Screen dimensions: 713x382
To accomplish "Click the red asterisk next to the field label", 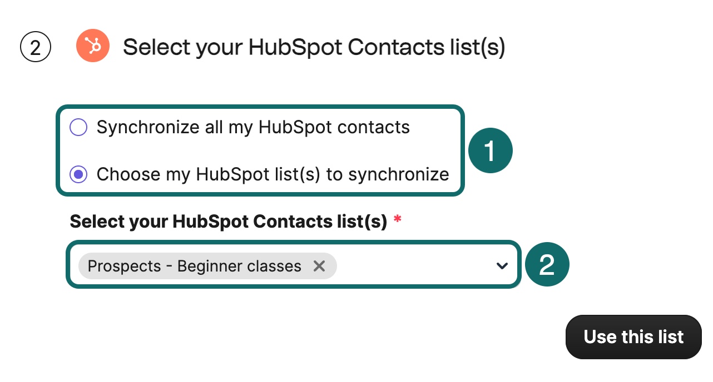I will pyautogui.click(x=397, y=220).
